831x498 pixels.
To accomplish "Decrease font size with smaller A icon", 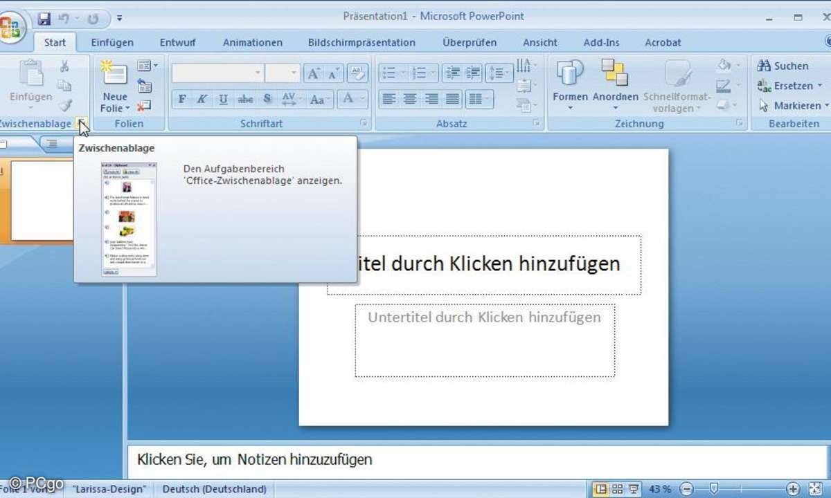I will 333,73.
